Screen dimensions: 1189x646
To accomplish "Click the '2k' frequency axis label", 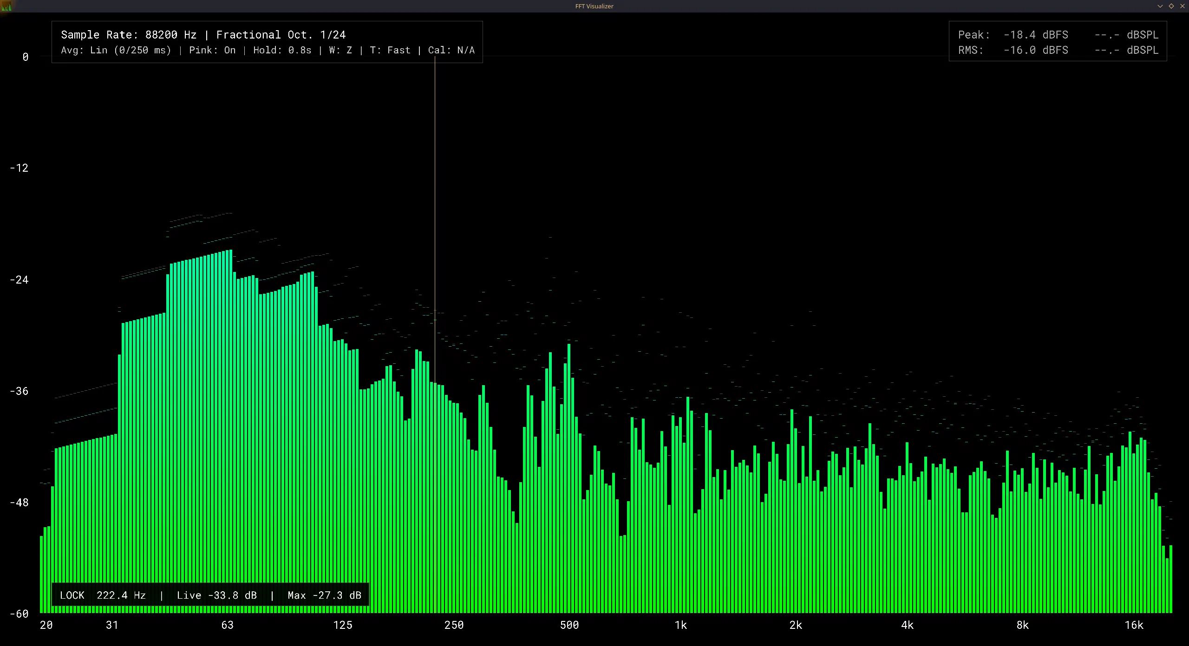I will [x=796, y=625].
